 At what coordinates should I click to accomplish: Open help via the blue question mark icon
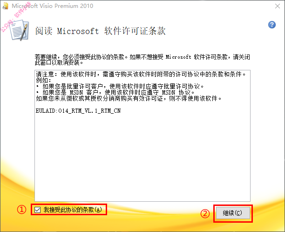(x=272, y=25)
